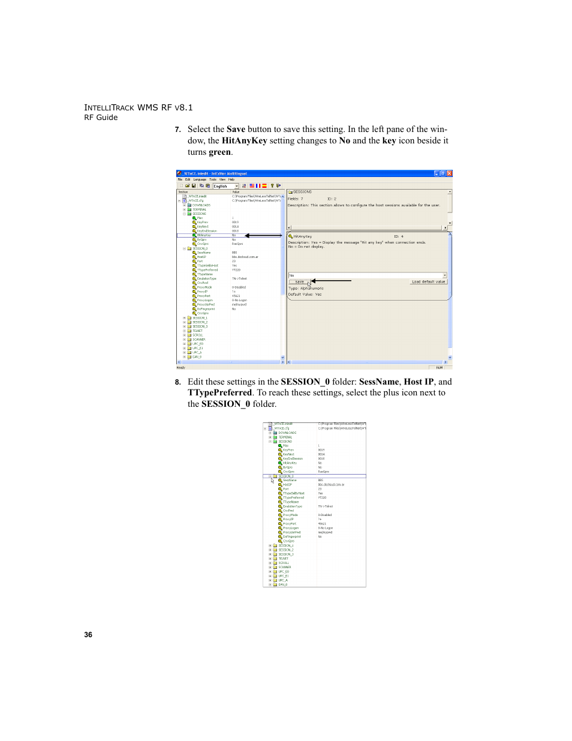Click the SESSIONS description horizontal scrollbar
Screen dimensions: 572x741
tap(368, 228)
